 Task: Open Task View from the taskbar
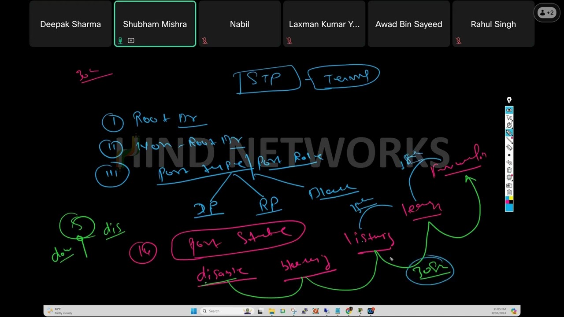point(260,311)
